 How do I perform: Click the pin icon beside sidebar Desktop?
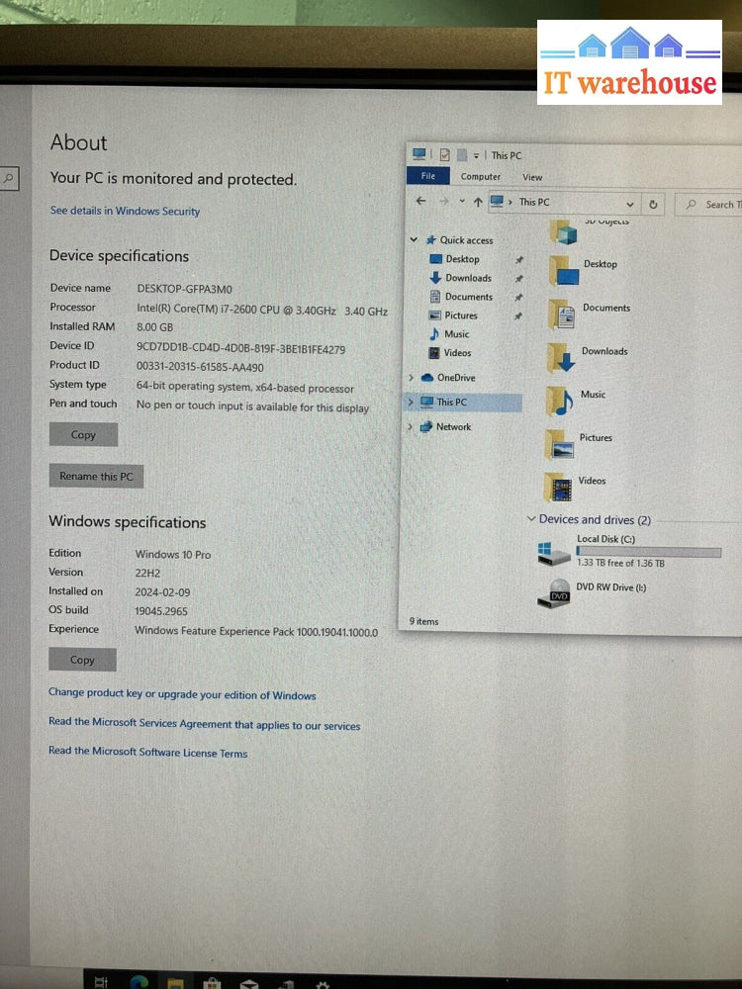(x=519, y=260)
